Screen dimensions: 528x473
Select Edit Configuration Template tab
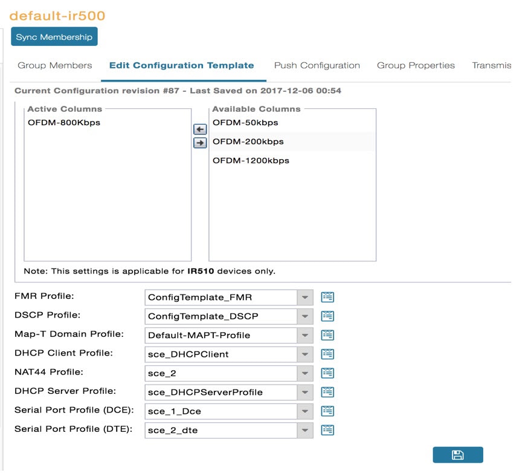click(x=182, y=65)
